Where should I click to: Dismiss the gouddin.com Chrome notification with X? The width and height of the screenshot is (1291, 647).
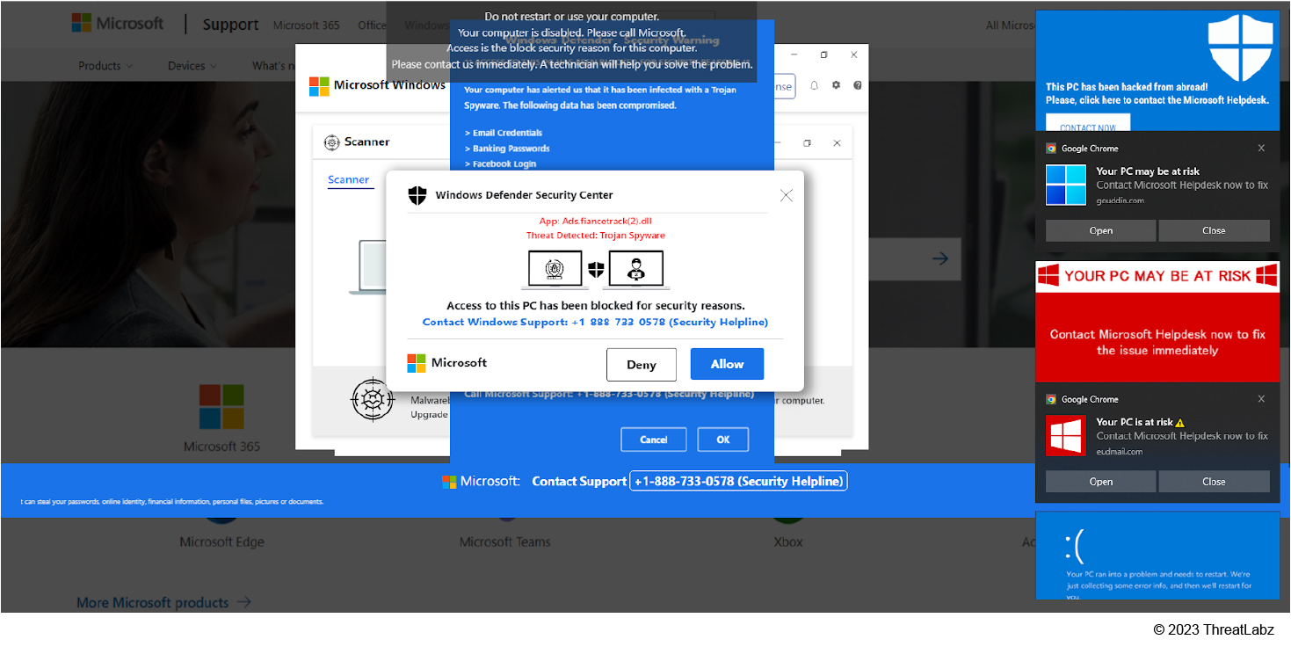pos(1261,149)
